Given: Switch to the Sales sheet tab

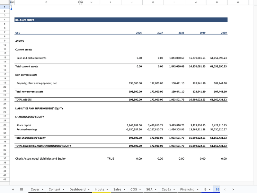Looking at the screenshot, I should [117, 189].
